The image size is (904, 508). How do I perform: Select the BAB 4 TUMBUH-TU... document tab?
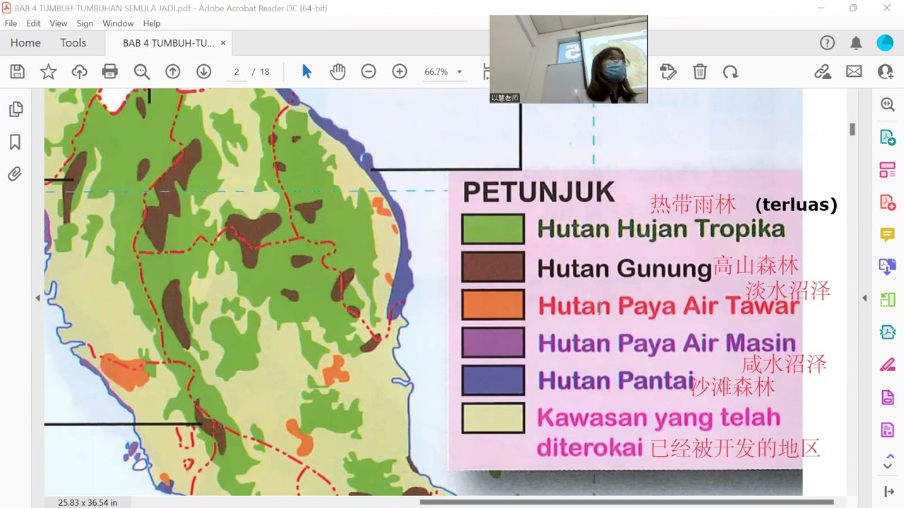pyautogui.click(x=168, y=43)
